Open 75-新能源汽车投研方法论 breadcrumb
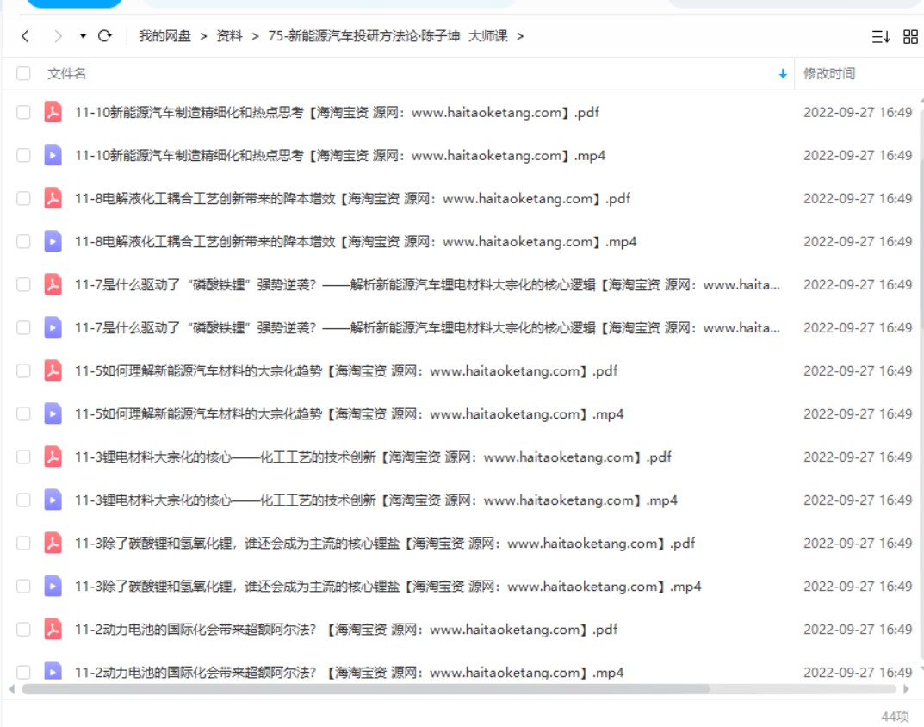 pos(388,36)
